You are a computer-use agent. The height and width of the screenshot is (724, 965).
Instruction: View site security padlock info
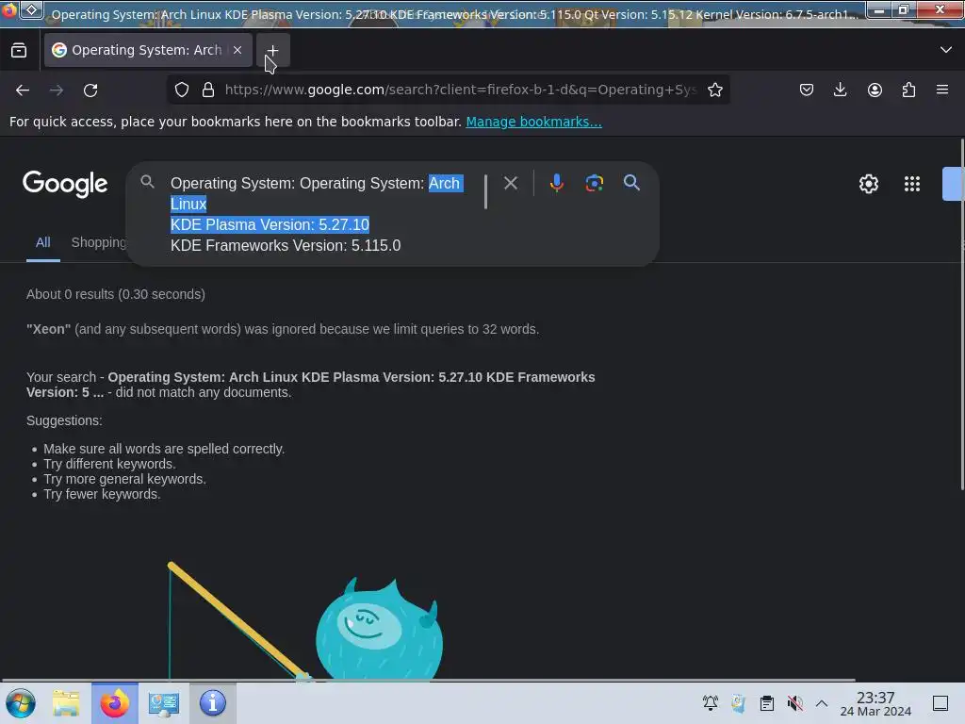coord(208,90)
